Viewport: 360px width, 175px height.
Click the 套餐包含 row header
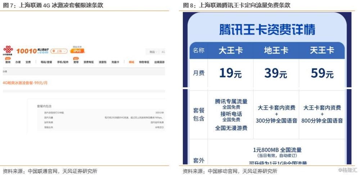(x=199, y=114)
